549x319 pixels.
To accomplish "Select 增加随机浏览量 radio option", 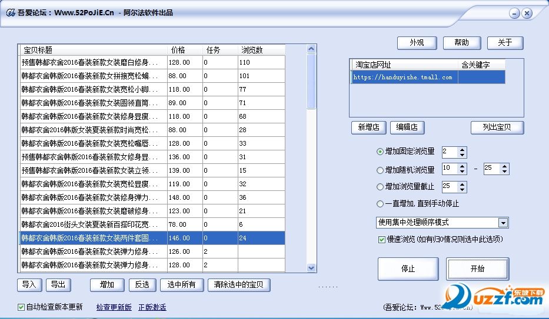I will coord(380,170).
